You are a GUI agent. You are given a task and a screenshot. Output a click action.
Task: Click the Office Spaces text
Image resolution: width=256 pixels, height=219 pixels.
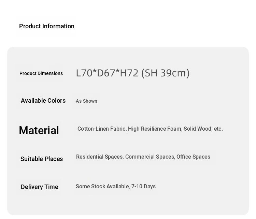[193, 157]
